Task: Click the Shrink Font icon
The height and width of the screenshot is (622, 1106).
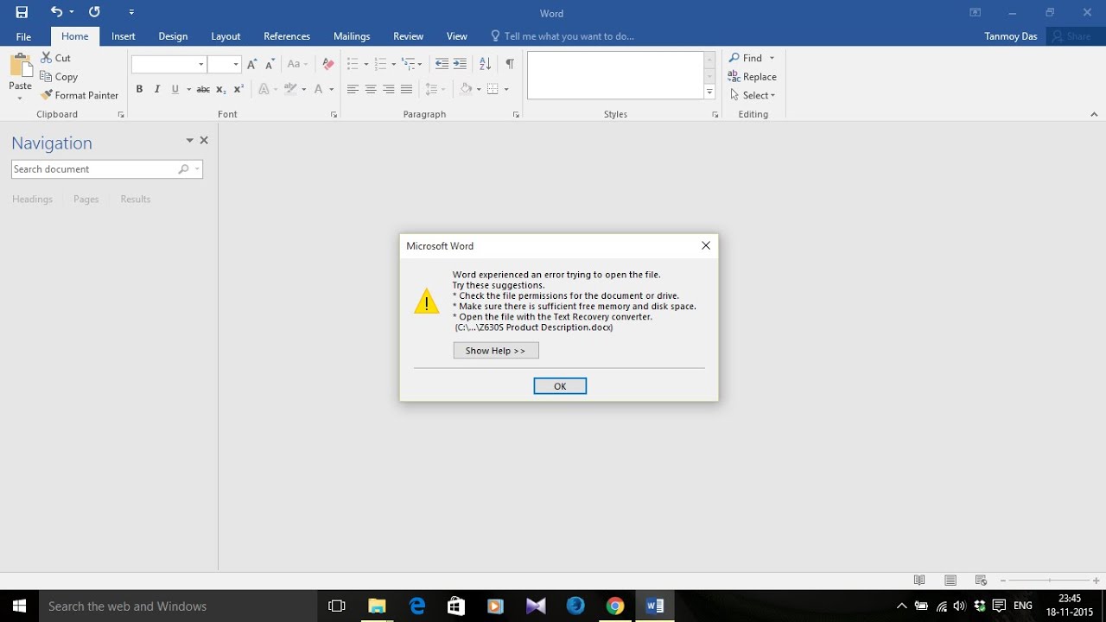Action: coord(270,64)
